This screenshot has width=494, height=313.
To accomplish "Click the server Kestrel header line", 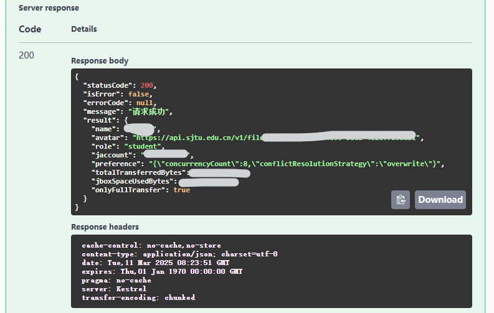I will pos(114,289).
